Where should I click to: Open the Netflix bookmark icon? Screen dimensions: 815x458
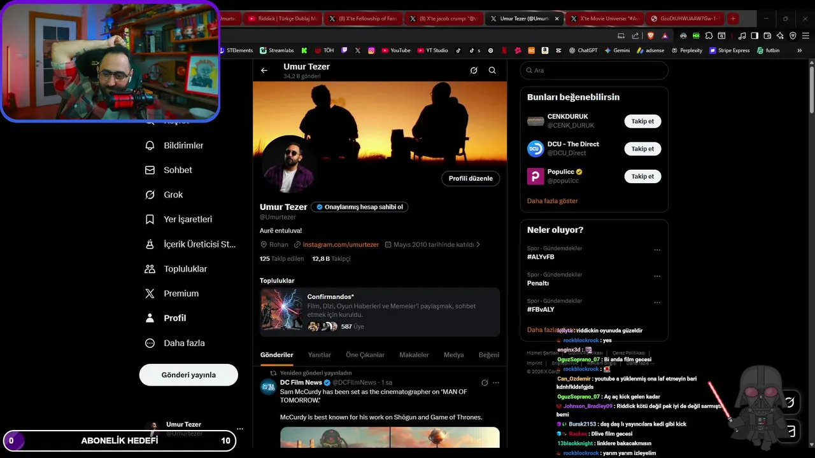pos(504,50)
